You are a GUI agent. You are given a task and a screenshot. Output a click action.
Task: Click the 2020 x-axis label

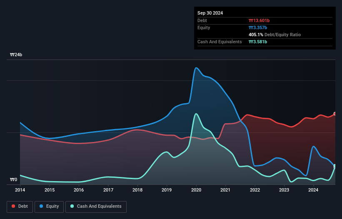(x=196, y=190)
